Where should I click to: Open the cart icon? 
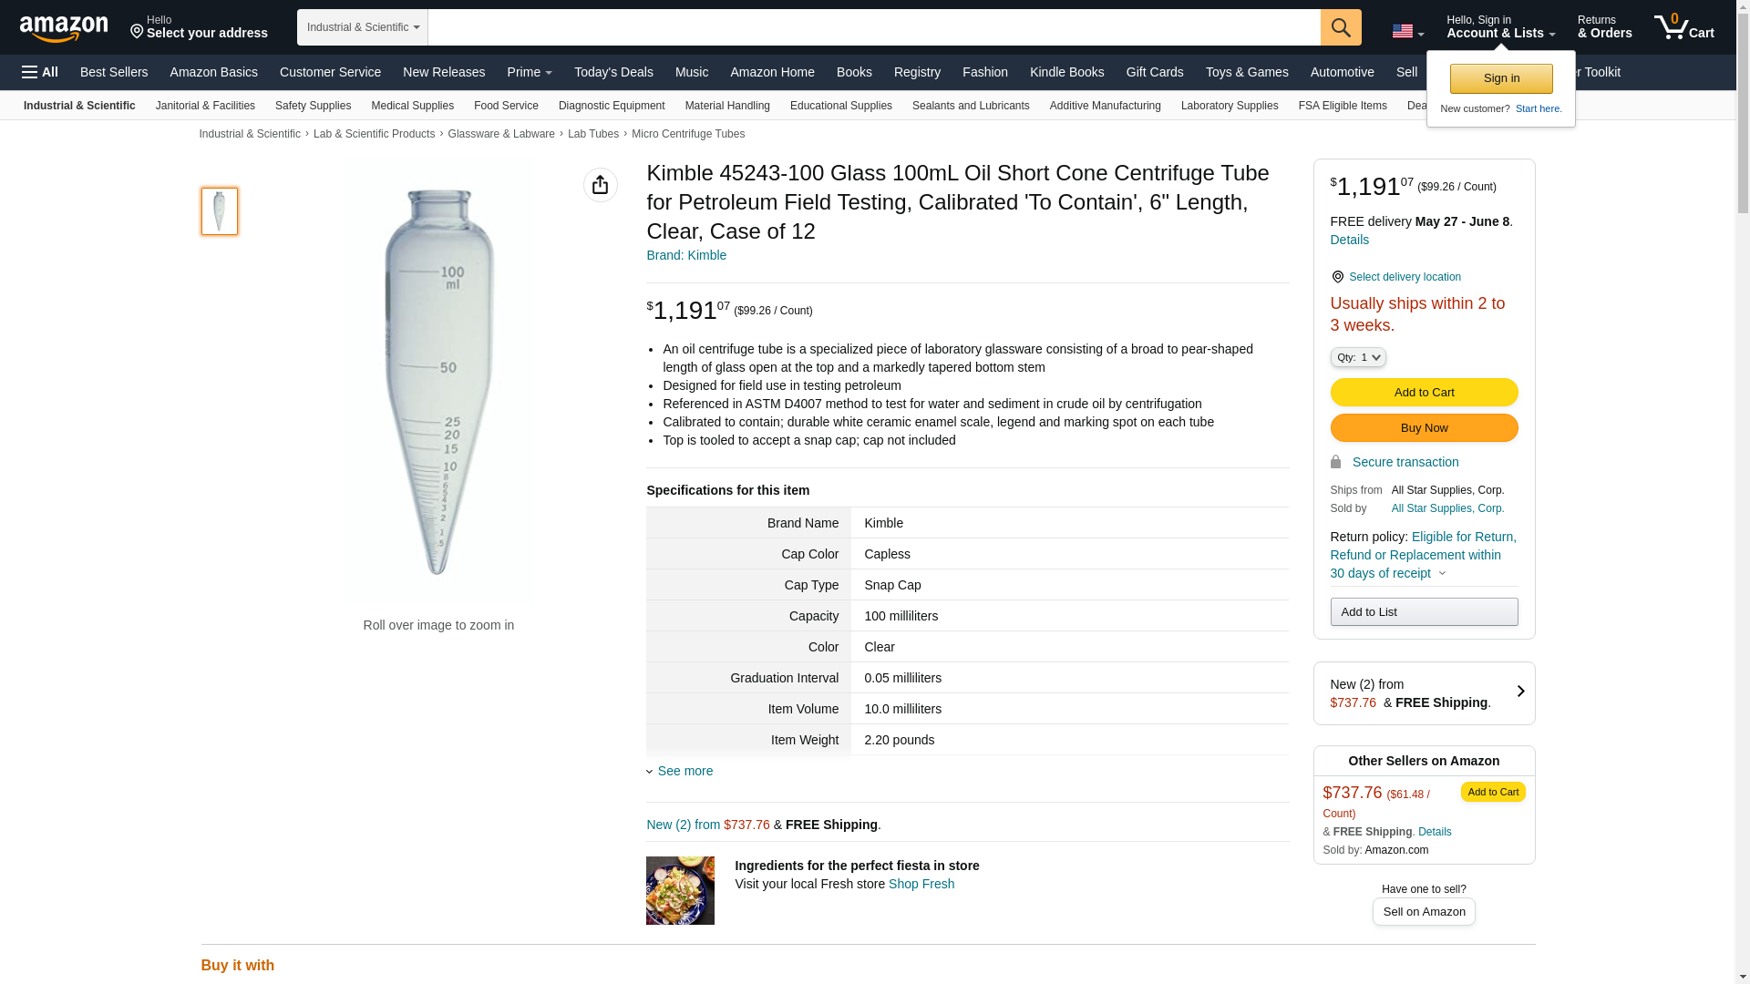click(1683, 27)
